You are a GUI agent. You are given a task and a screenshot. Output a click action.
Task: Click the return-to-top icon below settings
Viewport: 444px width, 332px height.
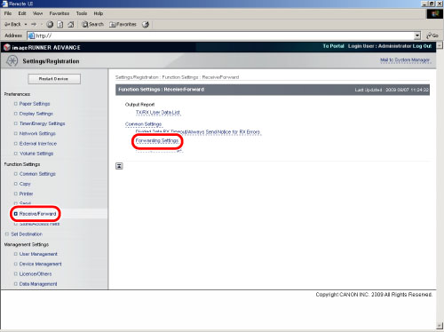[x=119, y=166]
